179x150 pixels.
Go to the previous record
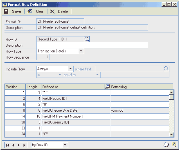click(x=14, y=145)
